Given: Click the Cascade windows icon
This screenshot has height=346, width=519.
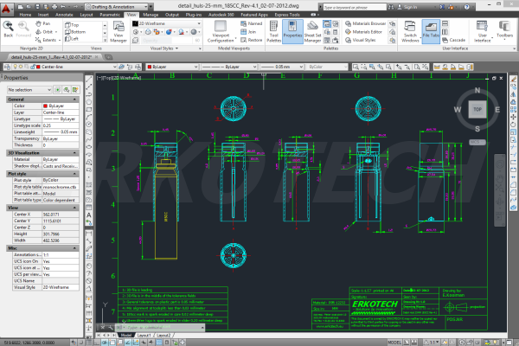Looking at the screenshot, I should (454, 40).
